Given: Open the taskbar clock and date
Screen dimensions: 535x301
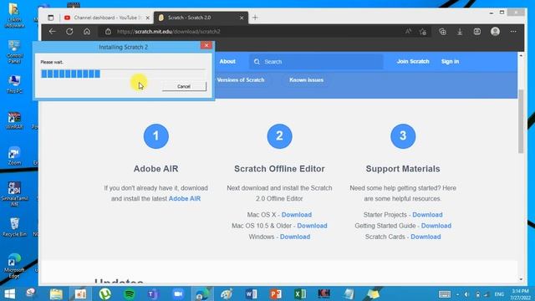Looking at the screenshot, I should point(520,294).
